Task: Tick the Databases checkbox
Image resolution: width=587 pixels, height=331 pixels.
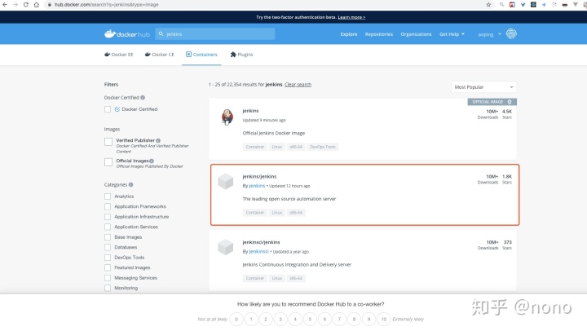Action: (x=108, y=247)
